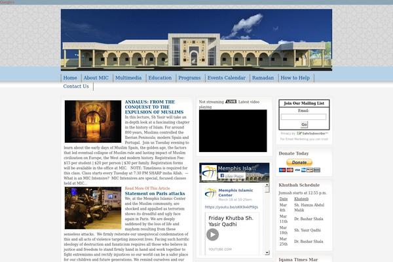Click the Facebook Like Page button
Image resolution: width=393 pixels, height=262 pixels.
[232, 176]
